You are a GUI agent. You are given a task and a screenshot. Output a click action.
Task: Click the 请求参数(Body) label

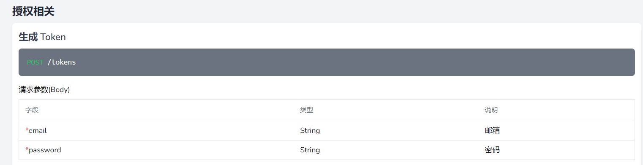tap(44, 90)
